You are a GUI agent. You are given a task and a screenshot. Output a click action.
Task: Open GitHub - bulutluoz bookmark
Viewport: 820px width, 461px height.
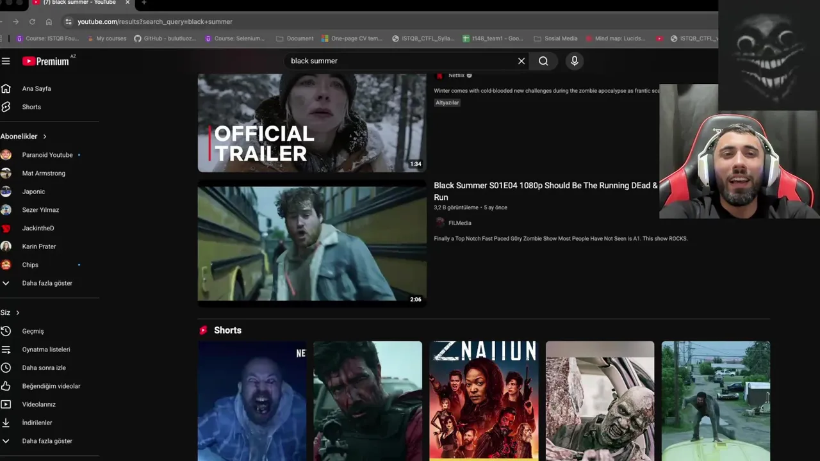pos(165,38)
